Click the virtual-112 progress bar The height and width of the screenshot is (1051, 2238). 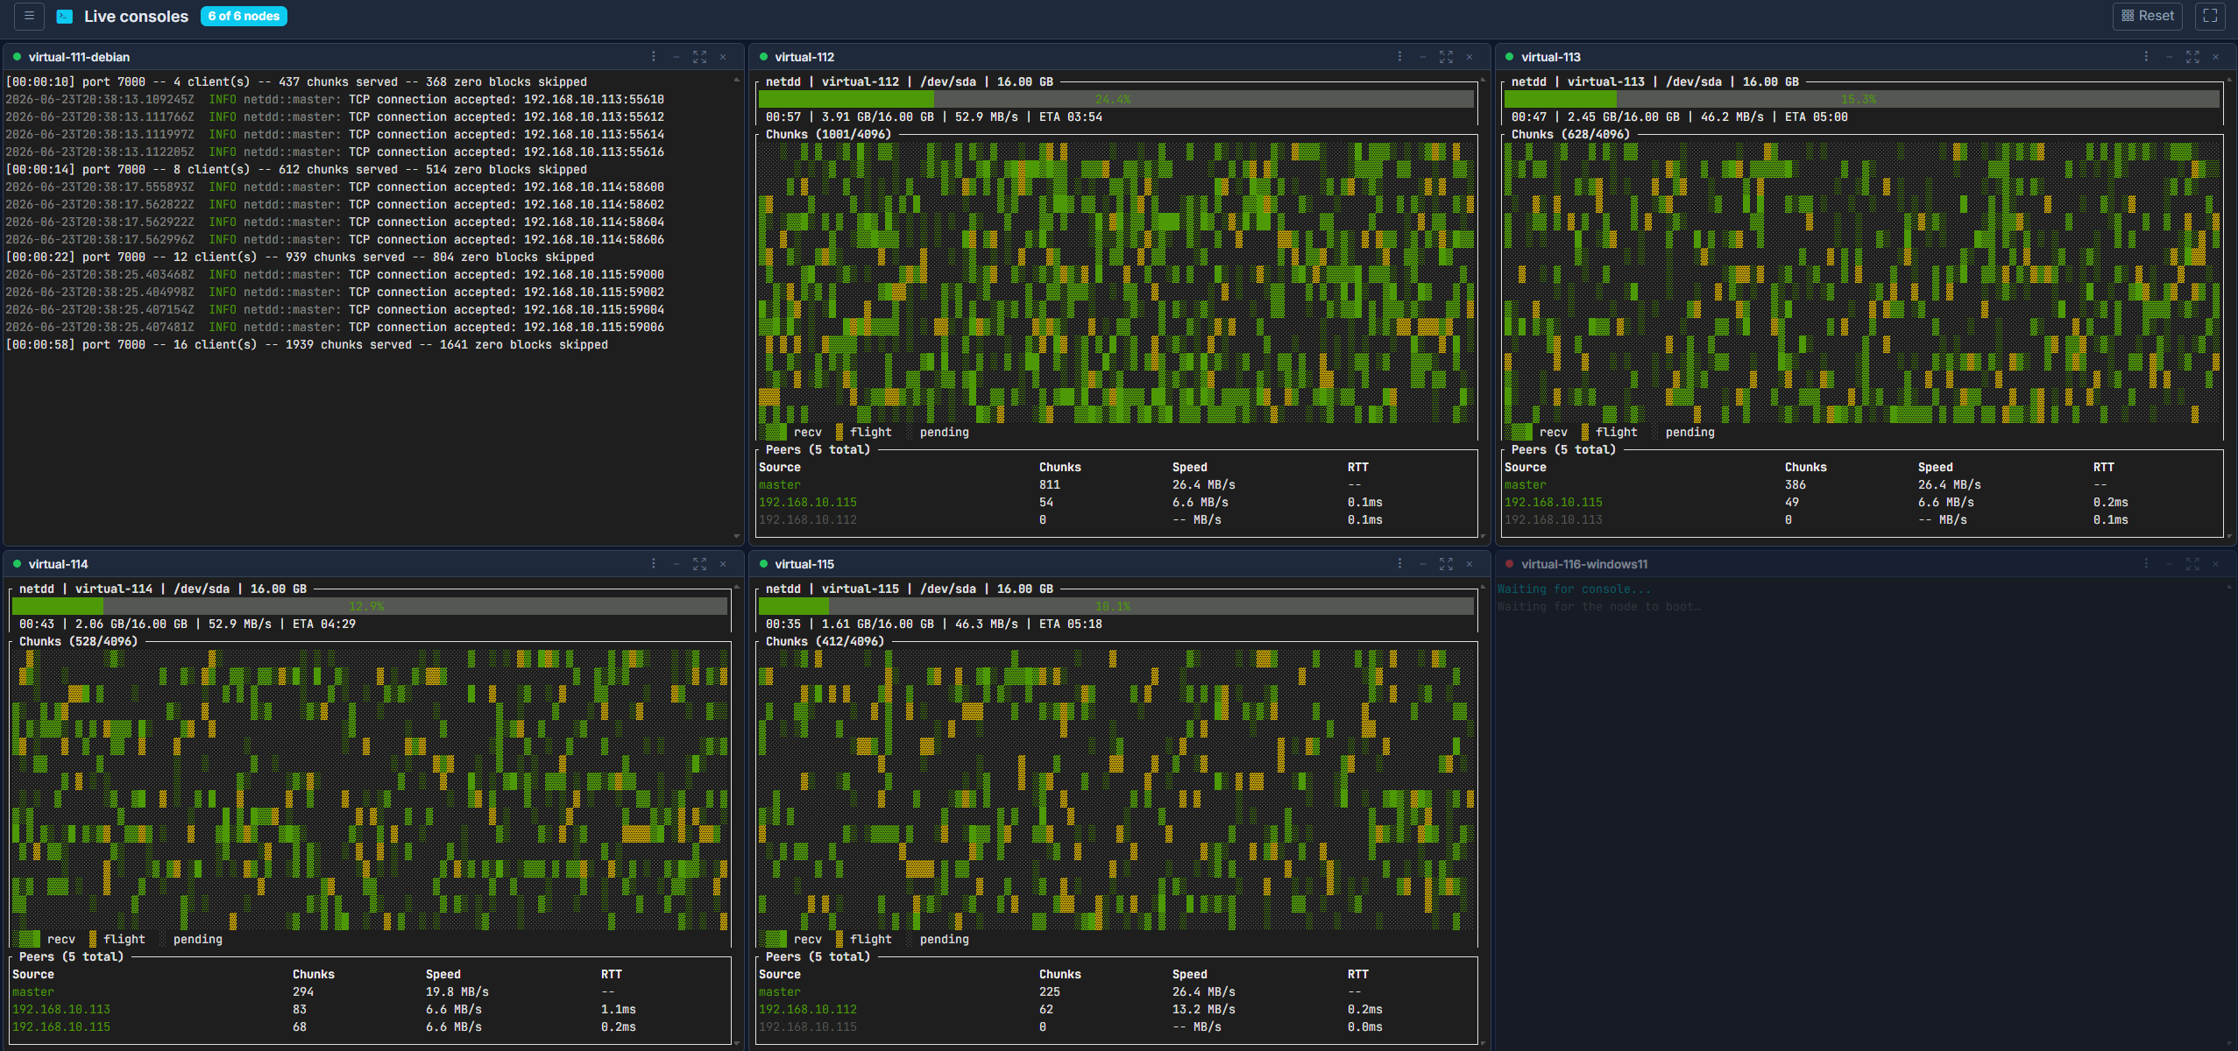pyautogui.click(x=1115, y=99)
